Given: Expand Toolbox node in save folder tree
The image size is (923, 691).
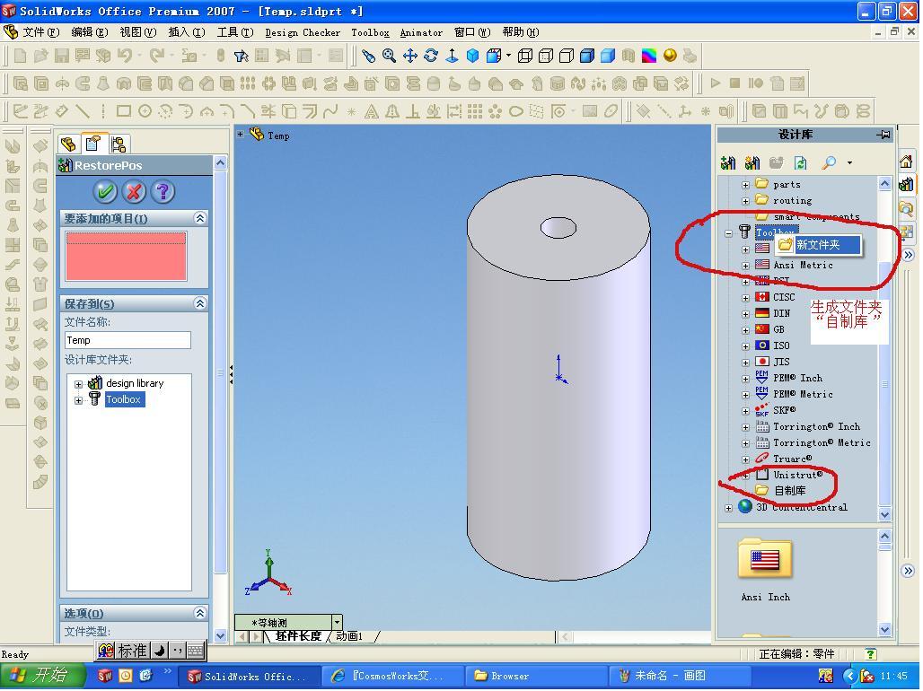Looking at the screenshot, I should click(x=78, y=400).
